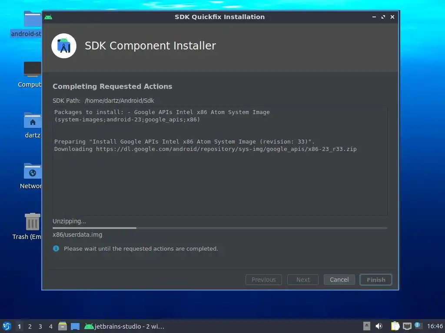The image size is (445, 333).
Task: Switch to workspace 3
Action: click(40, 326)
